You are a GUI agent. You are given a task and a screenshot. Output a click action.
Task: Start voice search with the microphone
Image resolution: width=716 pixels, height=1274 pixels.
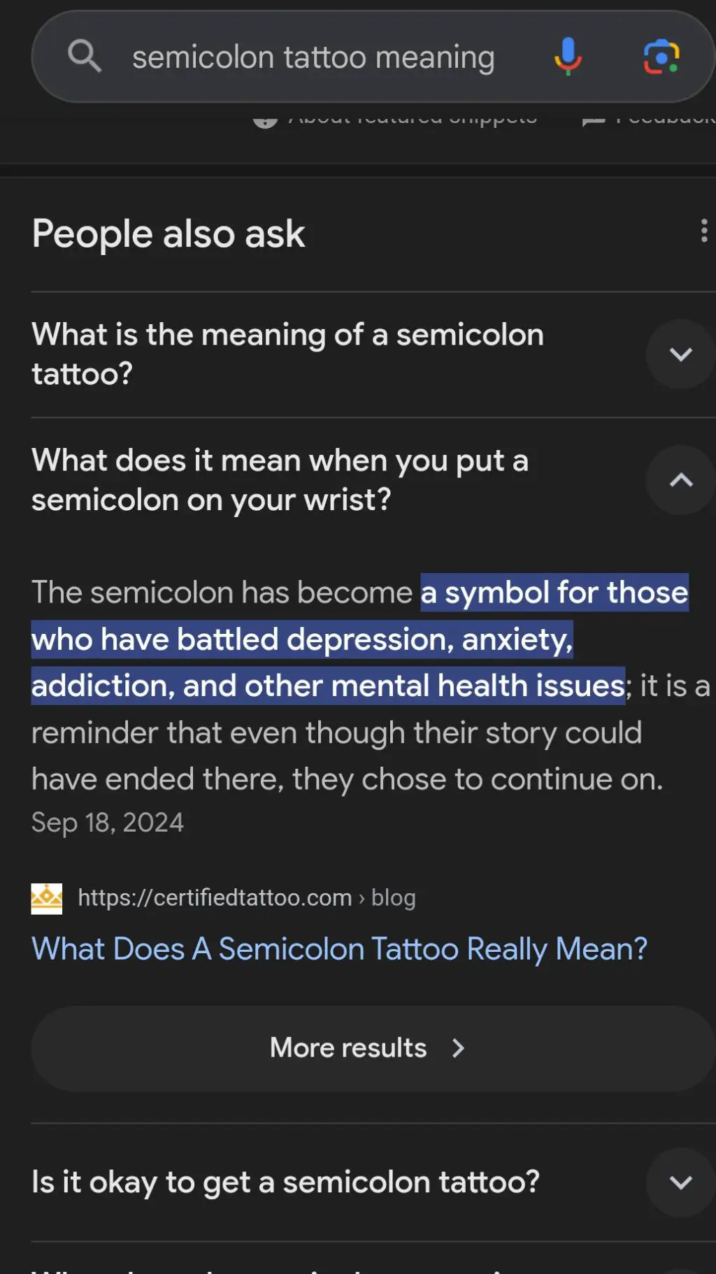coord(568,56)
